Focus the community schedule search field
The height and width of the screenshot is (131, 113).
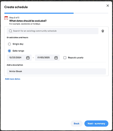tap(53, 31)
